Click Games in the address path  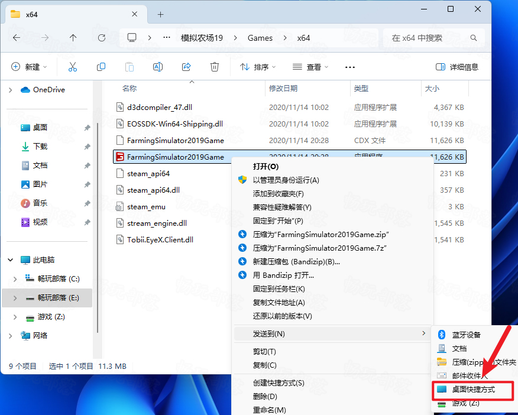click(260, 38)
